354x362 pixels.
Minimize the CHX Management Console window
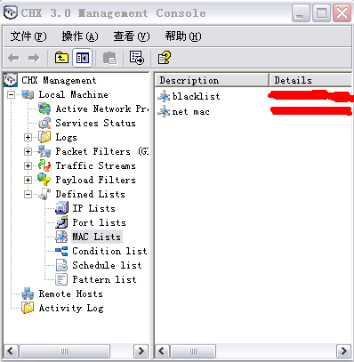[301, 13]
